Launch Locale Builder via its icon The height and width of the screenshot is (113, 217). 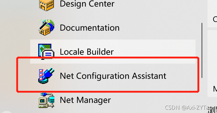pyautogui.click(x=46, y=51)
